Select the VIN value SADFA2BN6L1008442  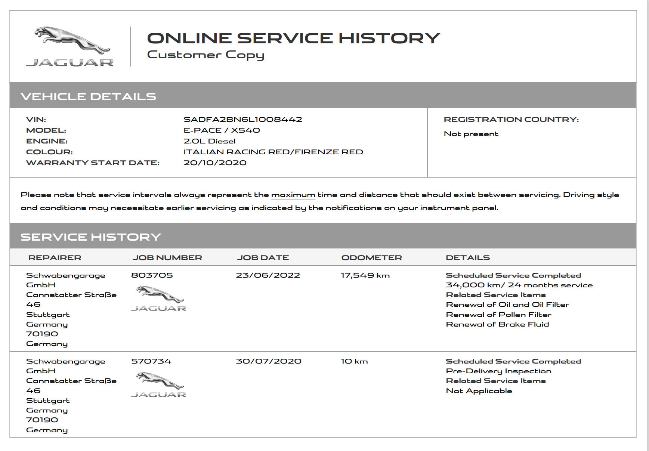[x=243, y=119]
